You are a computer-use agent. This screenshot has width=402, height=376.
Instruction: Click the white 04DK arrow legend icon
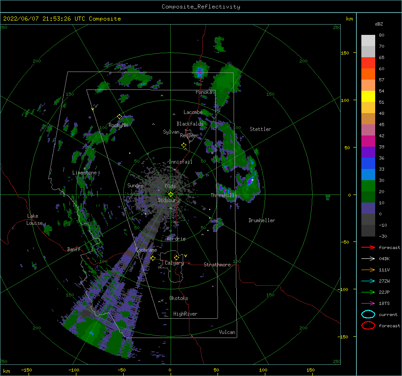click(x=368, y=259)
